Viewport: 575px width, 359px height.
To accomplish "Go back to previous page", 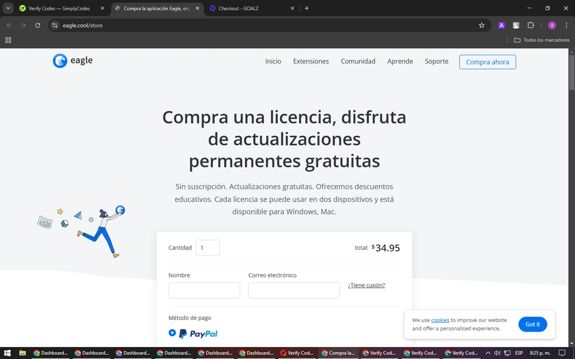I will pyautogui.click(x=9, y=25).
